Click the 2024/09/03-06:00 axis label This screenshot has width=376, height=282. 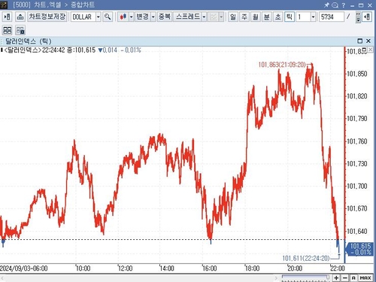[x=24, y=268]
